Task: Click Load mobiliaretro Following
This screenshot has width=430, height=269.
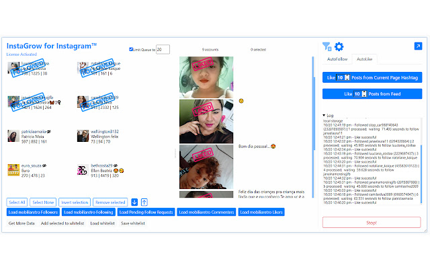Action: (x=88, y=213)
